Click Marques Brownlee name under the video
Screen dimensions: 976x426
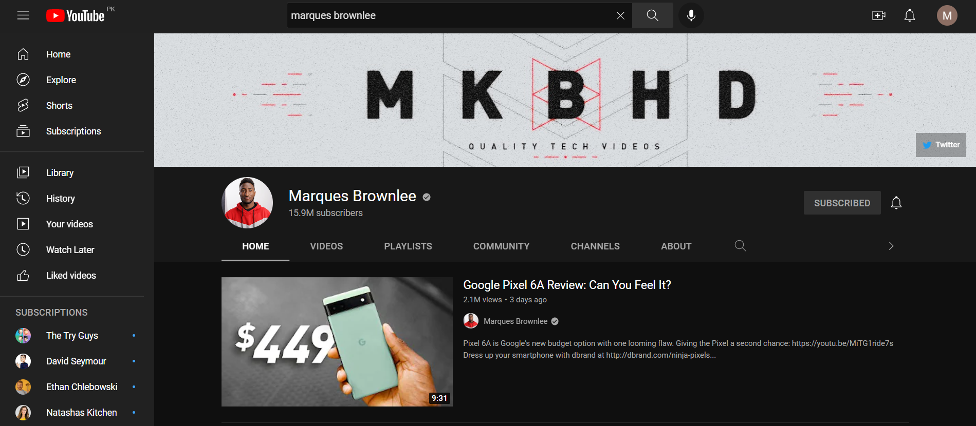click(515, 321)
